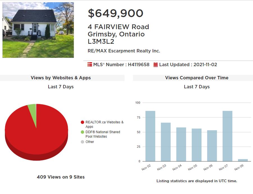Click the red calendar Last Updated icon
Image resolution: width=253 pixels, height=194 pixels.
tap(156, 65)
